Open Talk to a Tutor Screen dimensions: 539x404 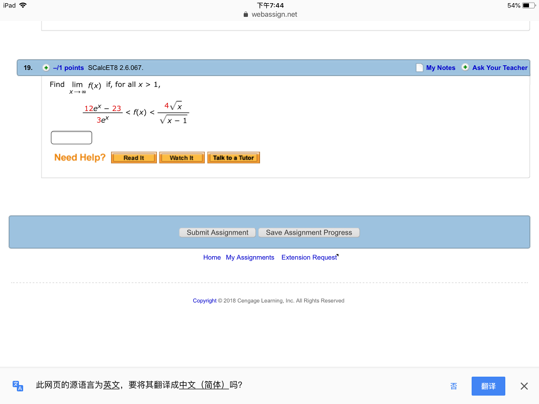click(x=233, y=158)
